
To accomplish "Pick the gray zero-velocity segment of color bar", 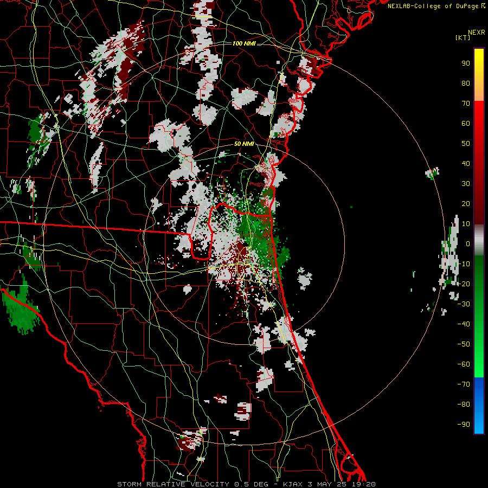I will tap(479, 240).
